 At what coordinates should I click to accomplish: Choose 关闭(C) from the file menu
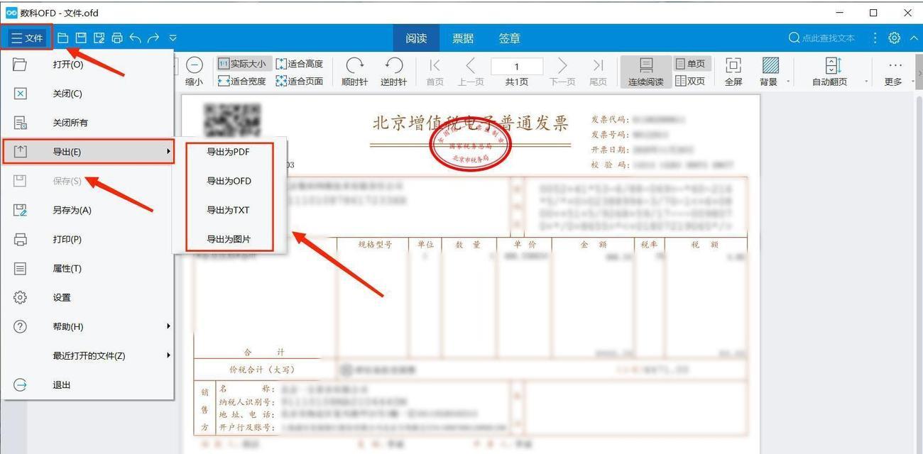(88, 94)
